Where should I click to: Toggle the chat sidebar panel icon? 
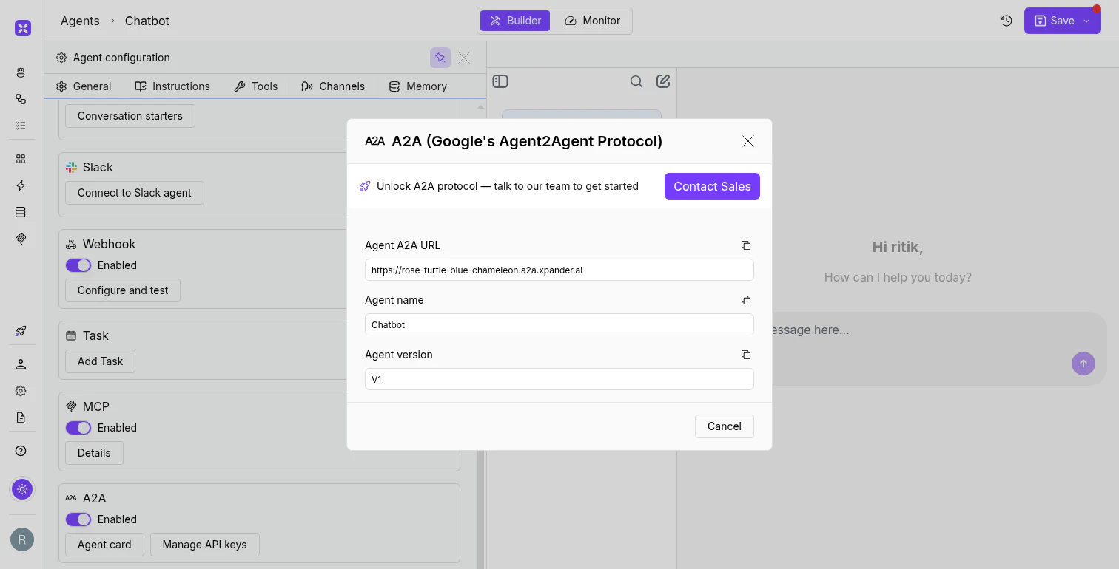pyautogui.click(x=500, y=81)
